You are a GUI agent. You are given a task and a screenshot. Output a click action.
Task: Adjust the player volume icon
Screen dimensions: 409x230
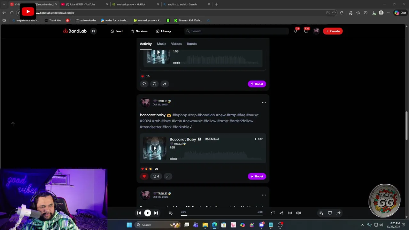click(x=298, y=213)
